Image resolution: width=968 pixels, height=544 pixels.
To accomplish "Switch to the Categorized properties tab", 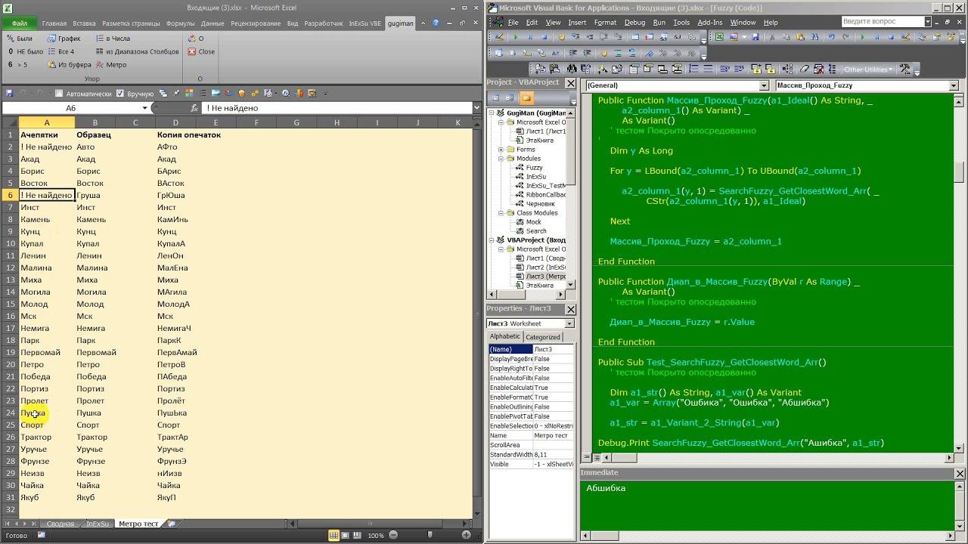I will pyautogui.click(x=542, y=337).
